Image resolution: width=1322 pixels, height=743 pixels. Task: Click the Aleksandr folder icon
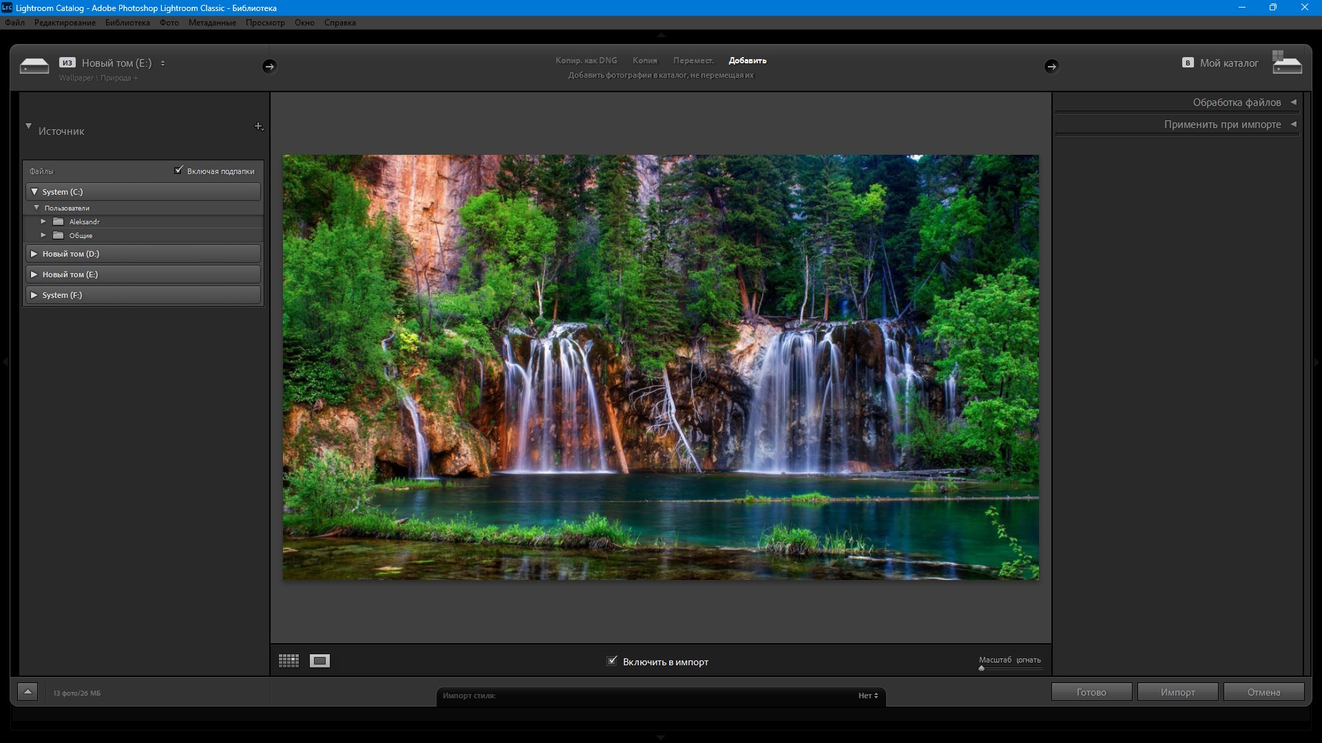pos(59,222)
